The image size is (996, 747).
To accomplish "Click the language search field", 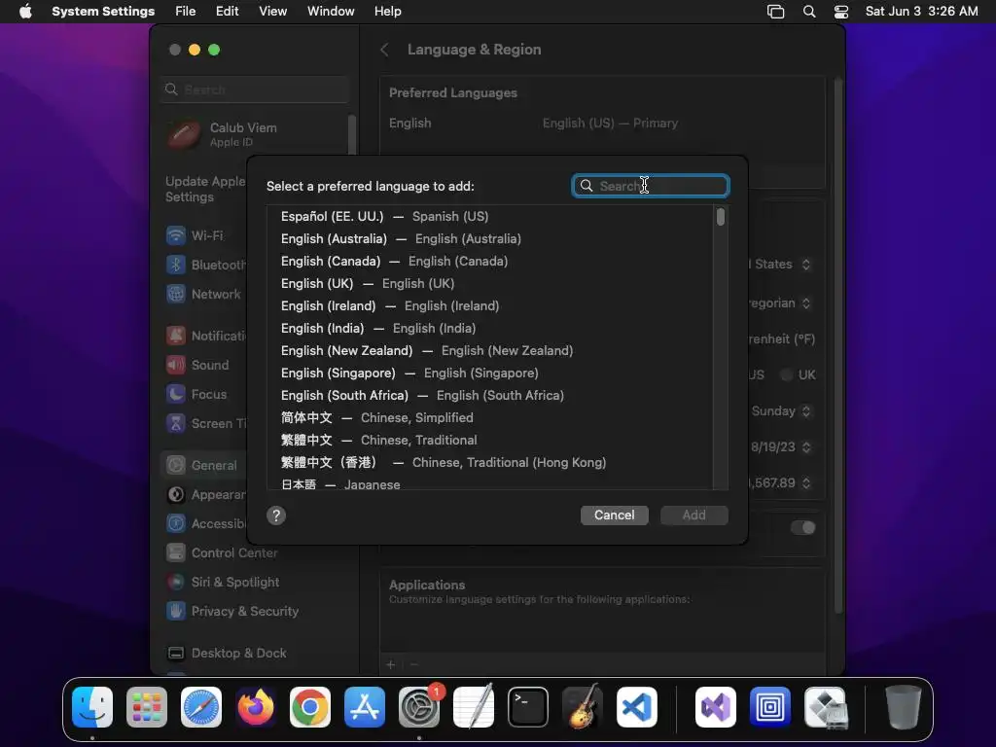I will coord(651,186).
